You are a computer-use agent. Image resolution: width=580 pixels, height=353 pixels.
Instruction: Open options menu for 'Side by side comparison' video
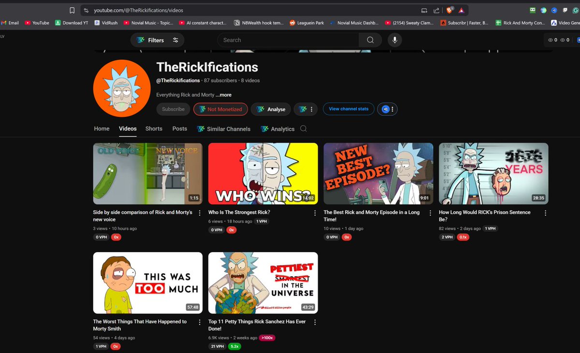pos(200,213)
